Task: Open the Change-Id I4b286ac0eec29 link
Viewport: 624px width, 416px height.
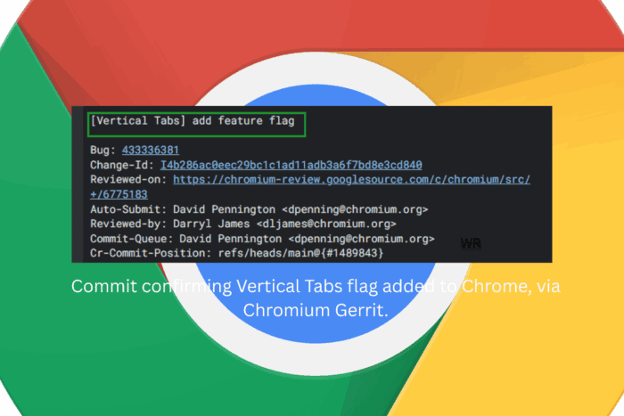Action: click(291, 165)
